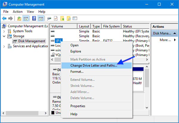Screen dimensions: 179x123
Task: Toggle the Show/Hide Action Pane icon
Action: (x=41, y=18)
